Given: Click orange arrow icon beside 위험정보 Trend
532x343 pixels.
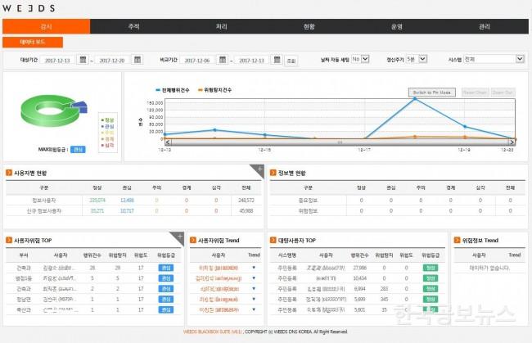Looking at the screenshot, I should 457,240.
